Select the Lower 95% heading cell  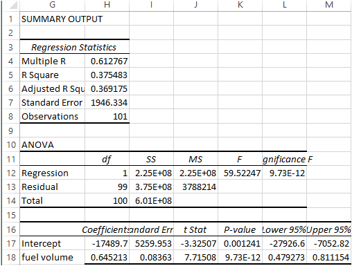tap(285, 229)
